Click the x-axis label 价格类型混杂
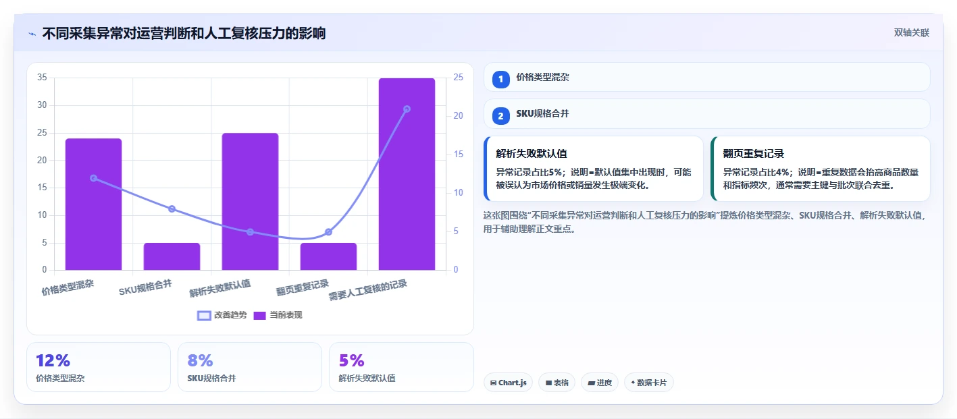This screenshot has width=957, height=419. pyautogui.click(x=68, y=288)
